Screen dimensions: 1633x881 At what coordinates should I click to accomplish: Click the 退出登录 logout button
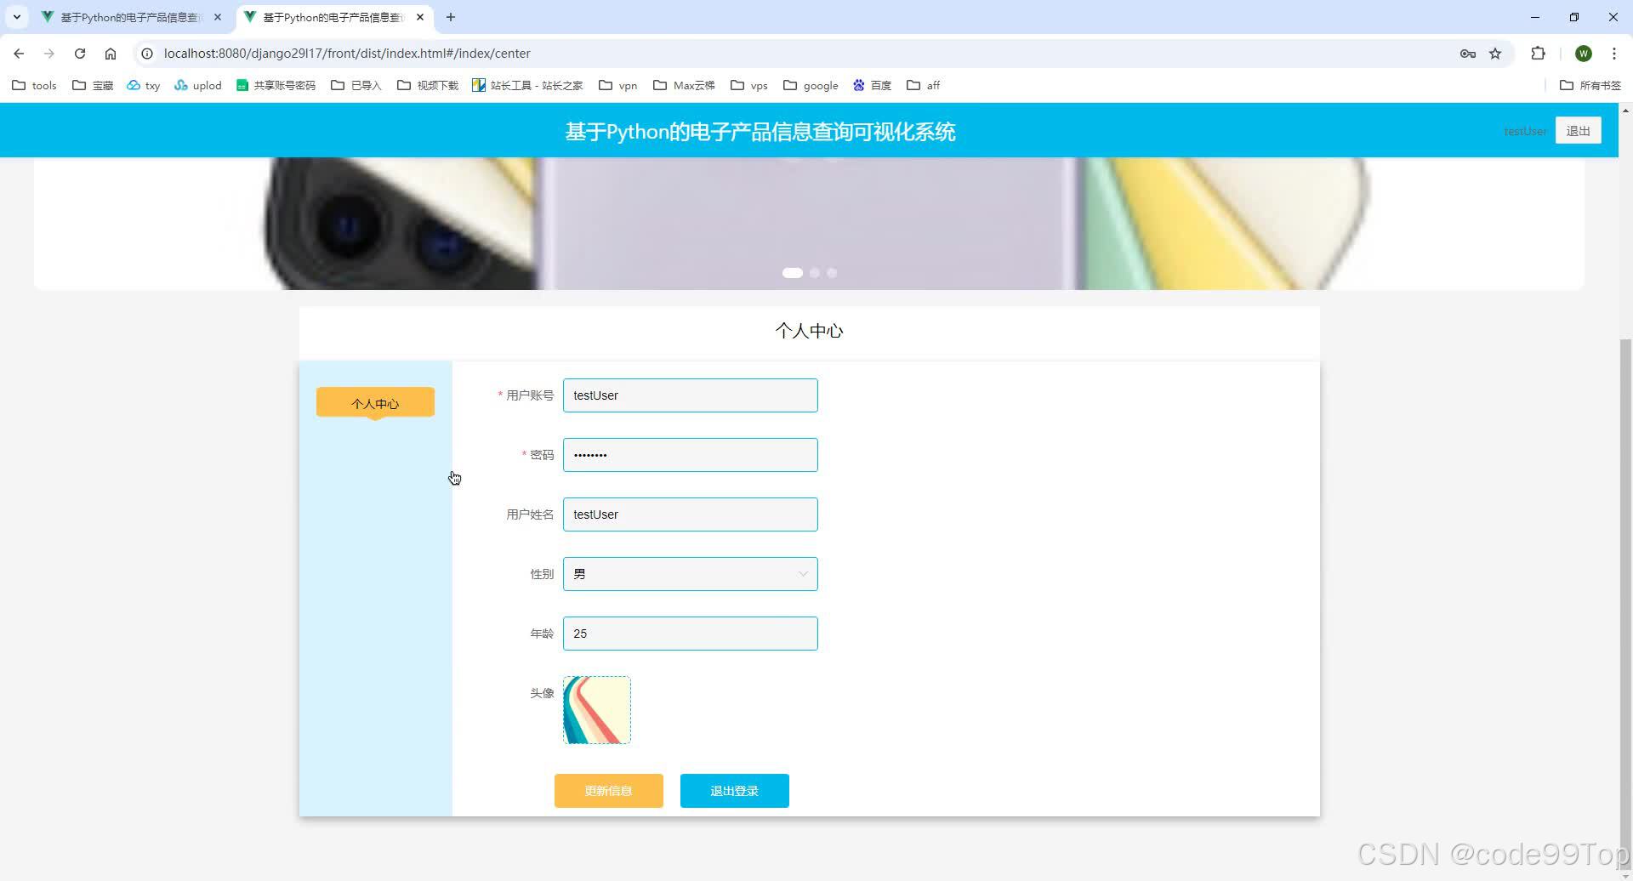coord(733,790)
